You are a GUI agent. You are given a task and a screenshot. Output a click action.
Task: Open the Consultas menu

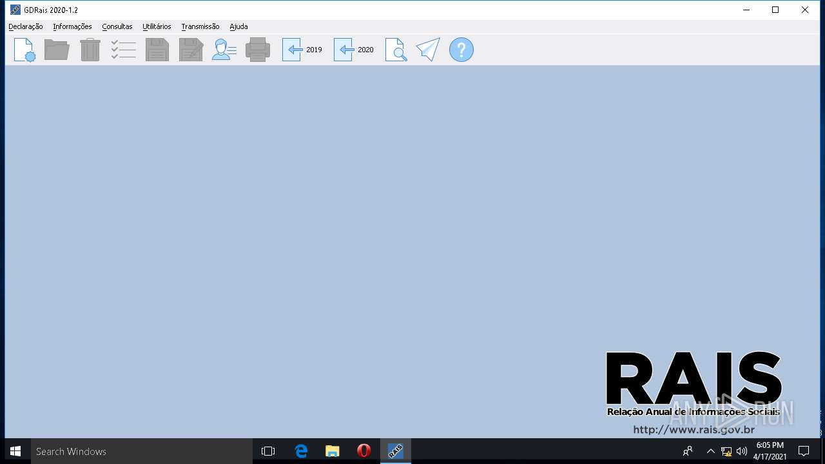(x=117, y=26)
